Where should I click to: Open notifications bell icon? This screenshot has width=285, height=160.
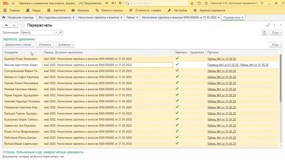(x=192, y=3)
